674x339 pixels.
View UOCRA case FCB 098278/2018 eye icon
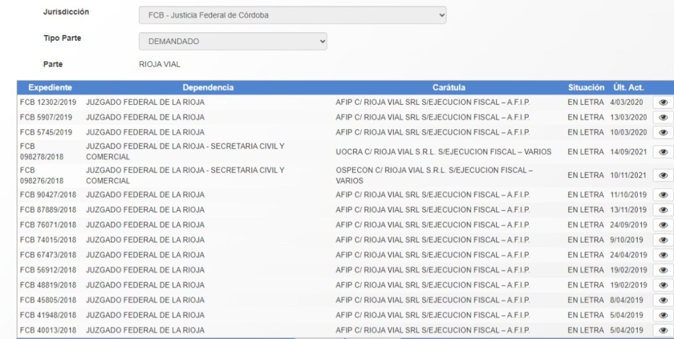point(663,151)
